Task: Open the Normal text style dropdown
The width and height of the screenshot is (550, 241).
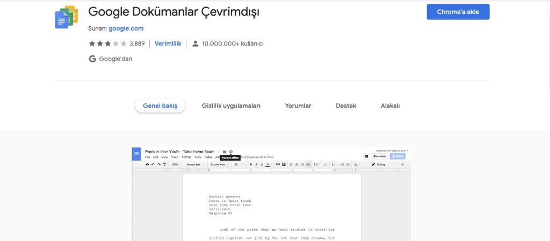Action: 196,164
